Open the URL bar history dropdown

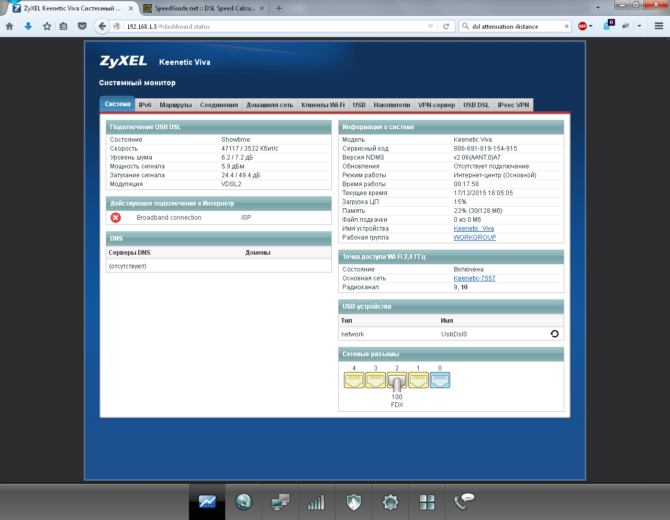click(430, 26)
